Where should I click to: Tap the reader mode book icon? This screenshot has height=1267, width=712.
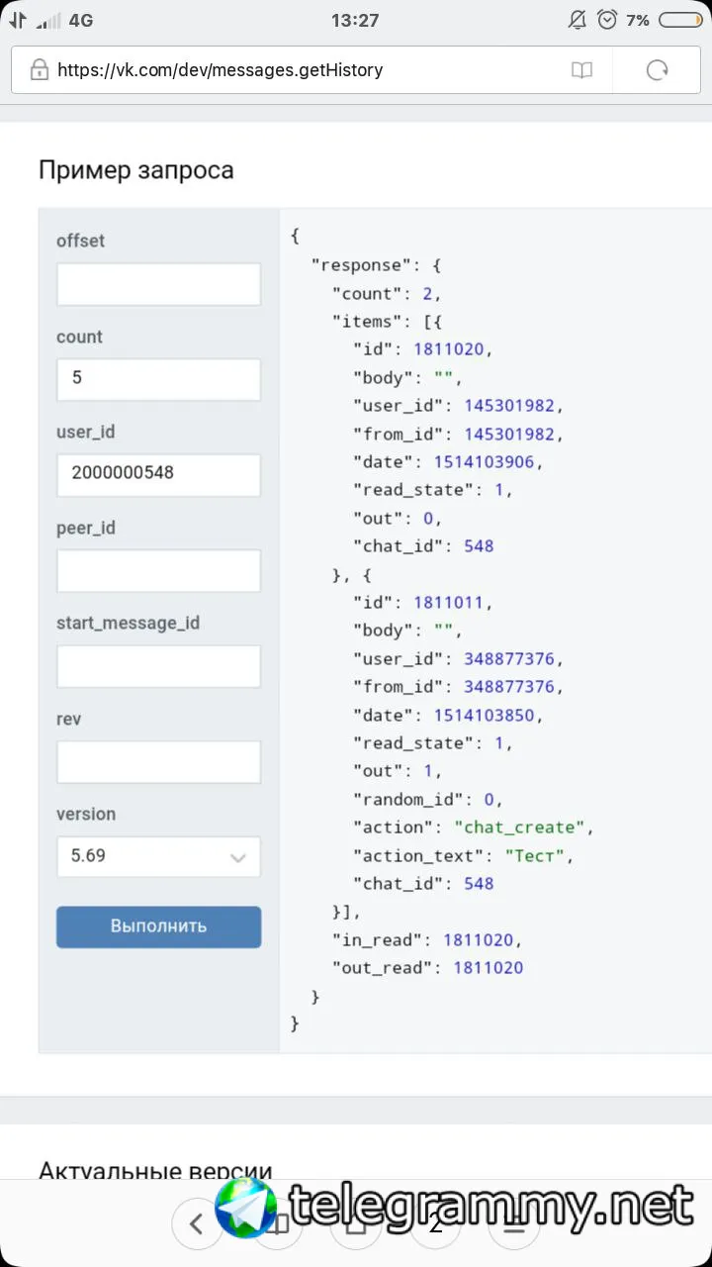[x=582, y=70]
